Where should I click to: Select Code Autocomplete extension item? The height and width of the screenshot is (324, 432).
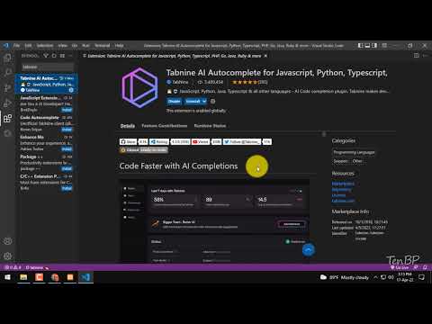[47, 123]
